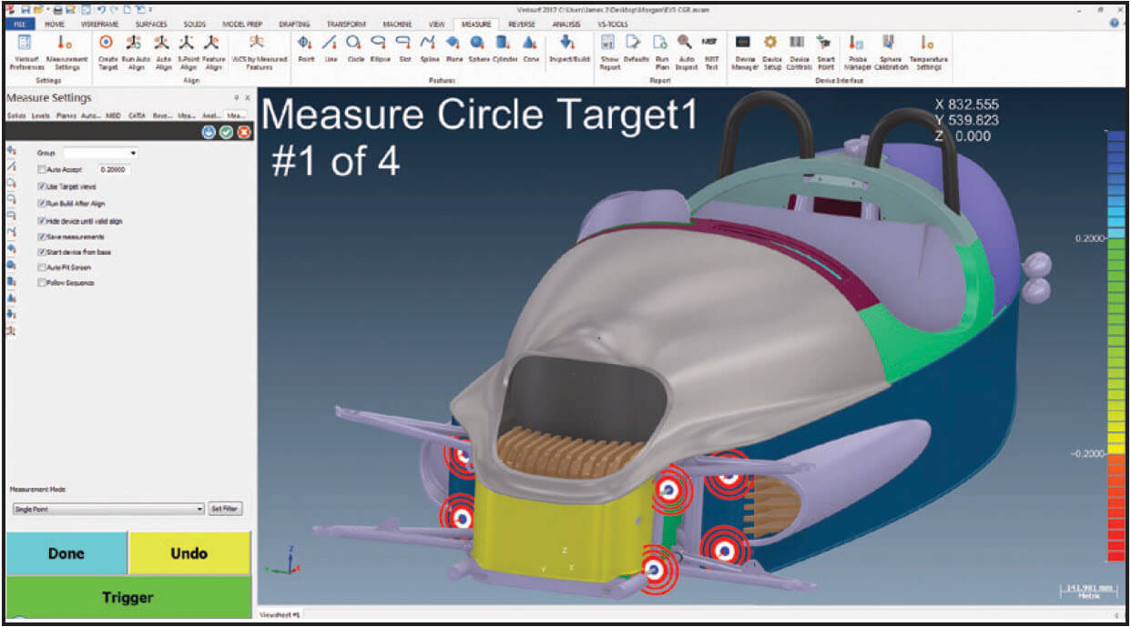Open the SURFACES ribbon tab
This screenshot has height=627, width=1131.
[151, 24]
